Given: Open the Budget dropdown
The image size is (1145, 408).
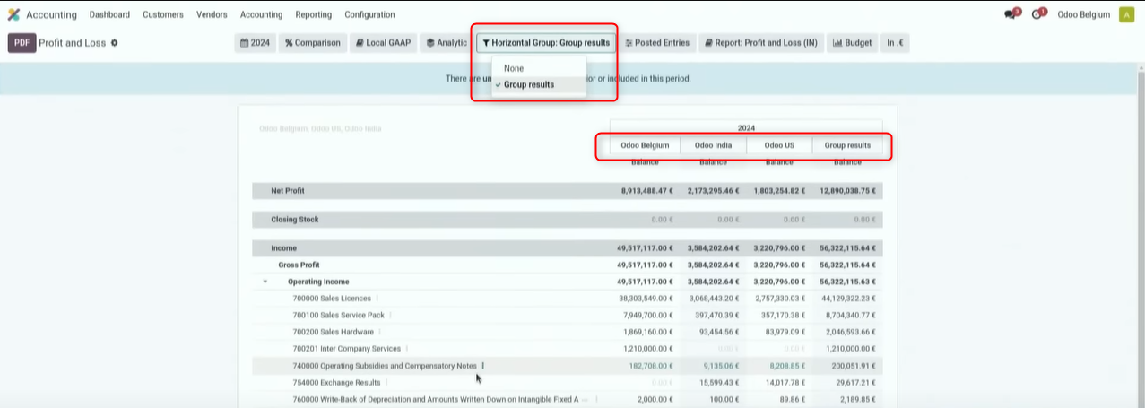Looking at the screenshot, I should (x=852, y=42).
